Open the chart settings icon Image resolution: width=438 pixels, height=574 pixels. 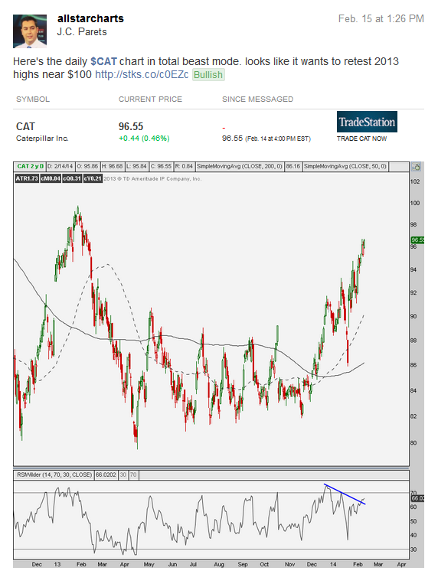pyautogui.click(x=417, y=167)
